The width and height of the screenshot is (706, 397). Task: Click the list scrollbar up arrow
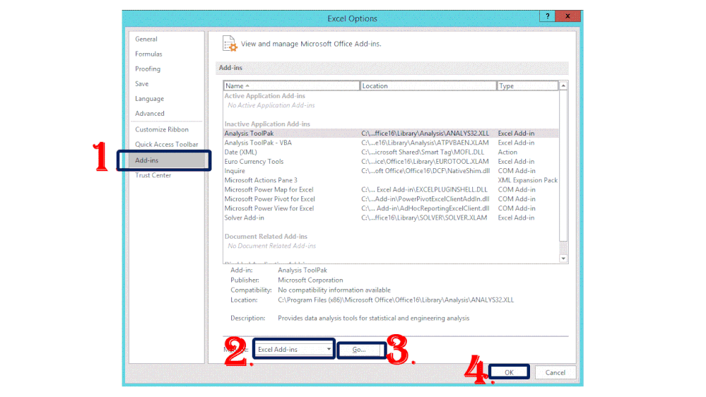click(x=563, y=86)
